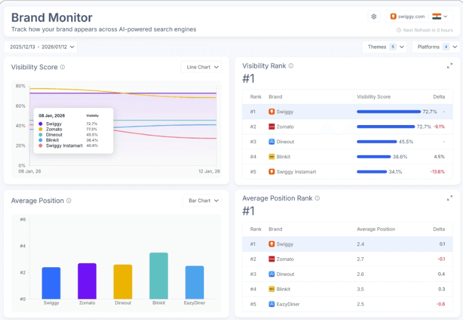
Task: Click the Next Refresh clock icon
Action: [x=399, y=30]
